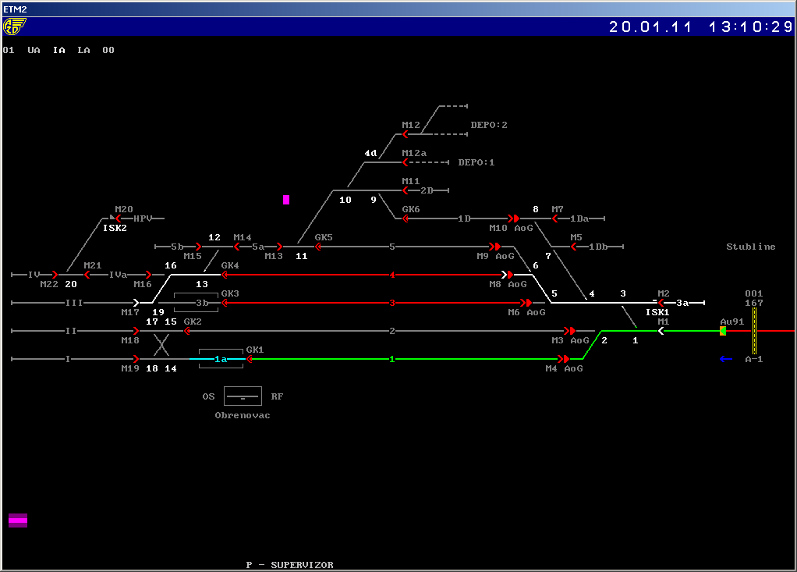Click entry signal GK5 on track 5
The height and width of the screenshot is (572, 797).
pos(318,247)
